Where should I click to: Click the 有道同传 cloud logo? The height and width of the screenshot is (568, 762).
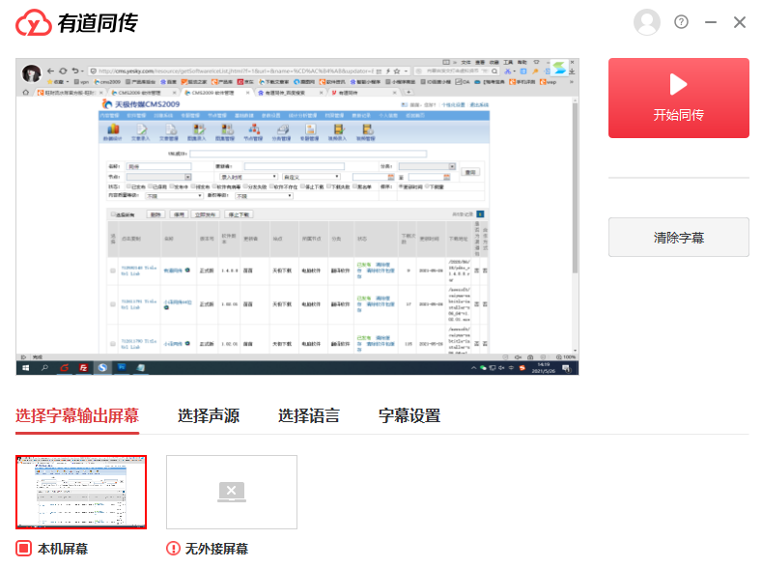(x=34, y=22)
